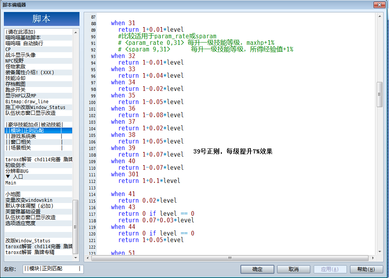The height and width of the screenshot is (278, 389).
Task: Click code editor vertical scrollbar thumb
Action: coord(380,94)
